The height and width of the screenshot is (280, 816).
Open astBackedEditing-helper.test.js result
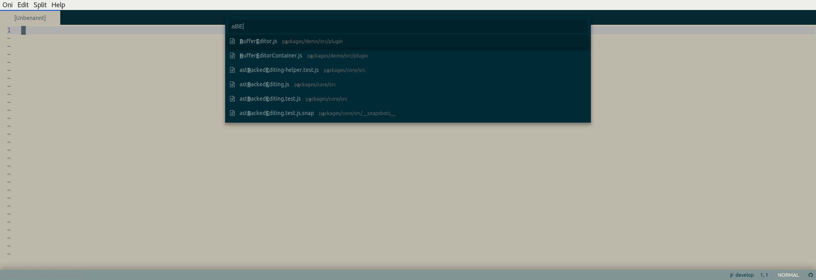[x=408, y=70]
